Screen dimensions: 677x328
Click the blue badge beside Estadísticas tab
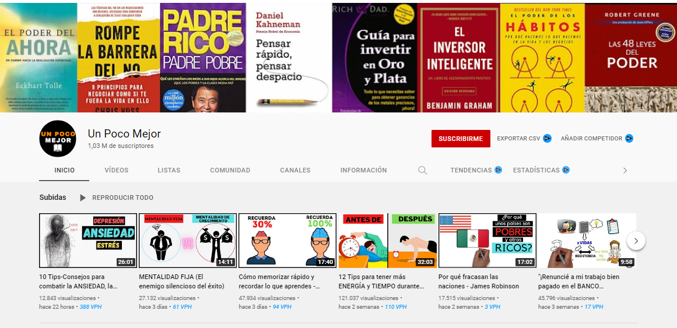pos(566,170)
